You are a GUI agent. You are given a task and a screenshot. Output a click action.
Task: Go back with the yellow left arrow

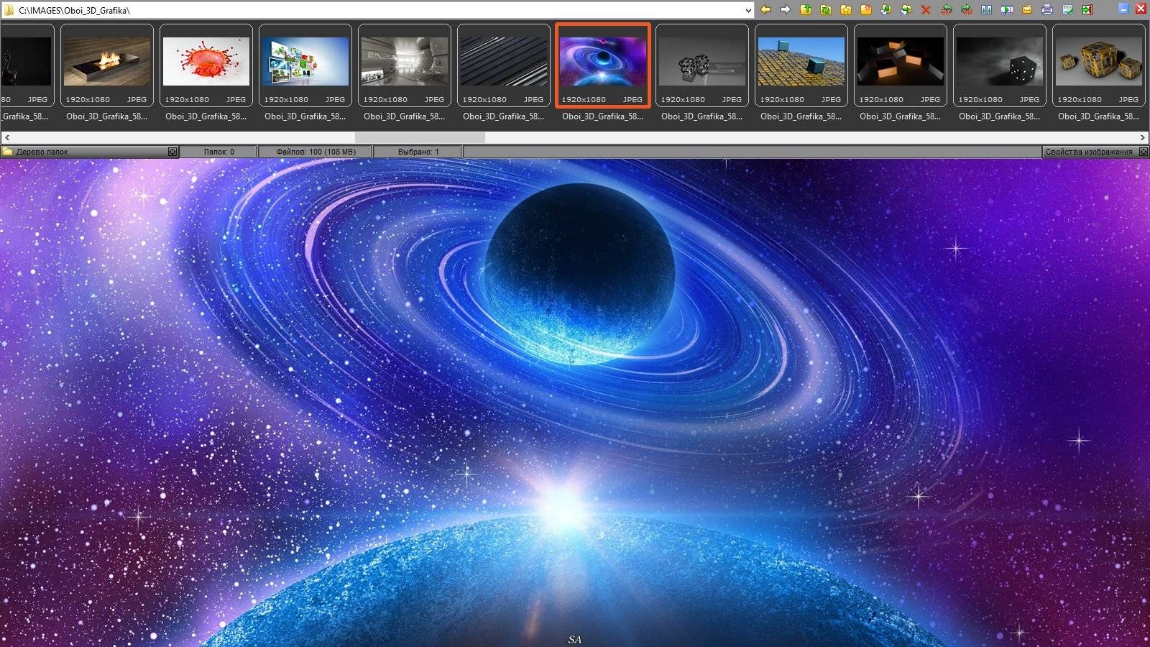(x=765, y=9)
